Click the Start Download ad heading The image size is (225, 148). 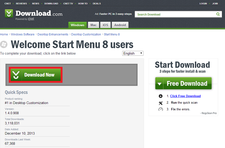[x=182, y=65]
